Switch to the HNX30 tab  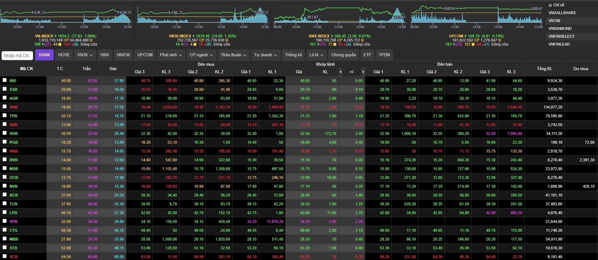click(123, 55)
